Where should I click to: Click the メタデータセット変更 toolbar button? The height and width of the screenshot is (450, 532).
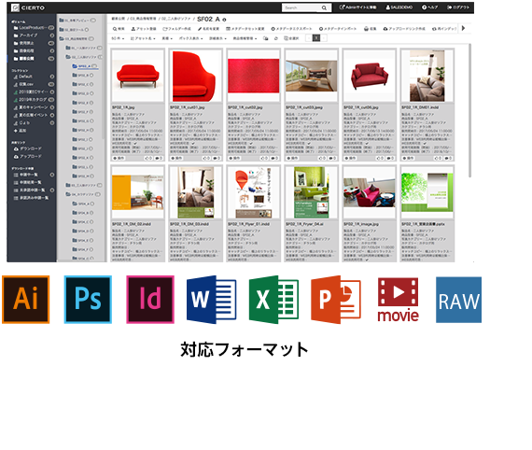pos(245,29)
